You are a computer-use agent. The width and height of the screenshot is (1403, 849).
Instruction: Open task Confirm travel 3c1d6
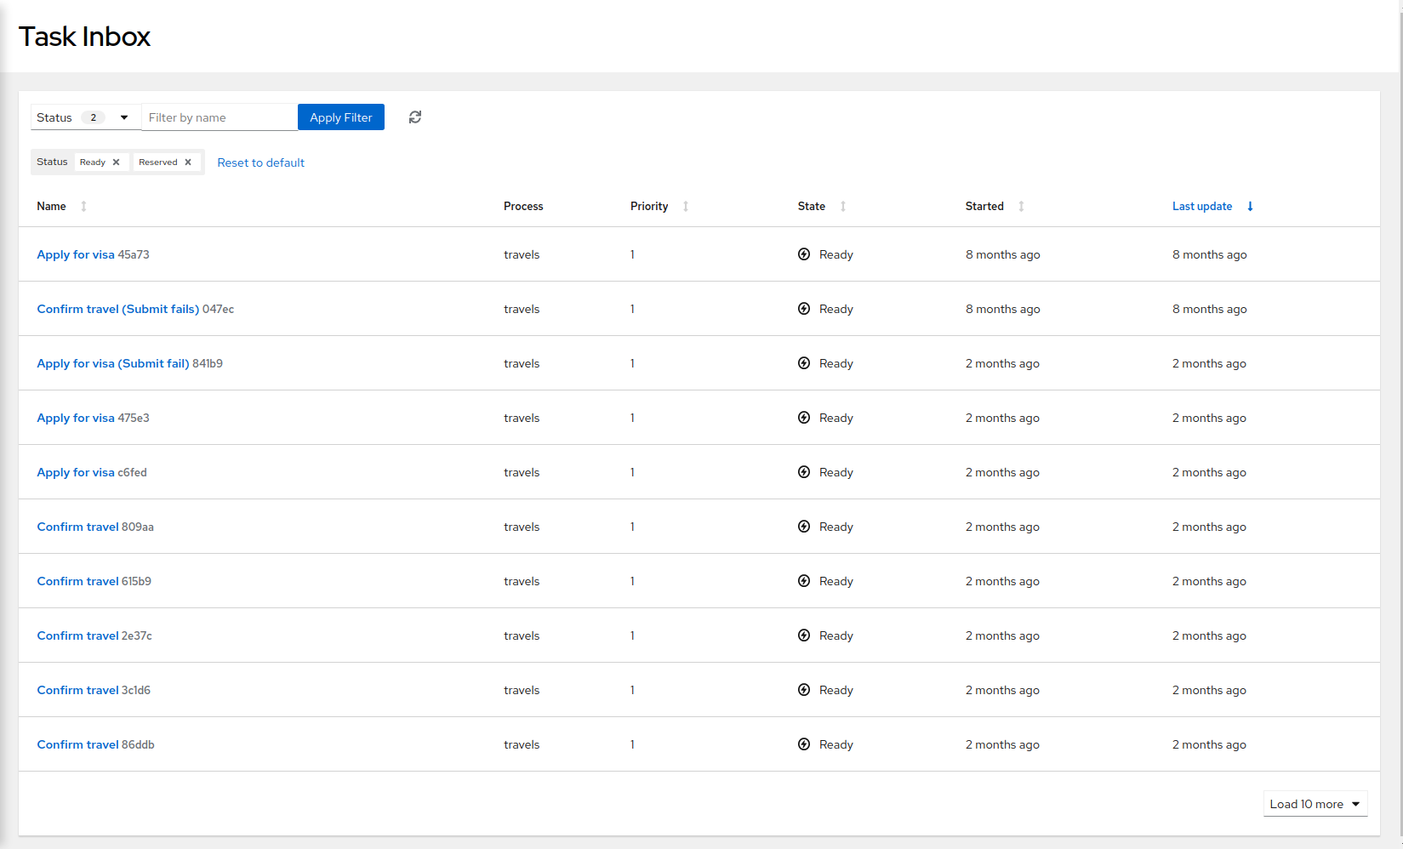pos(77,689)
